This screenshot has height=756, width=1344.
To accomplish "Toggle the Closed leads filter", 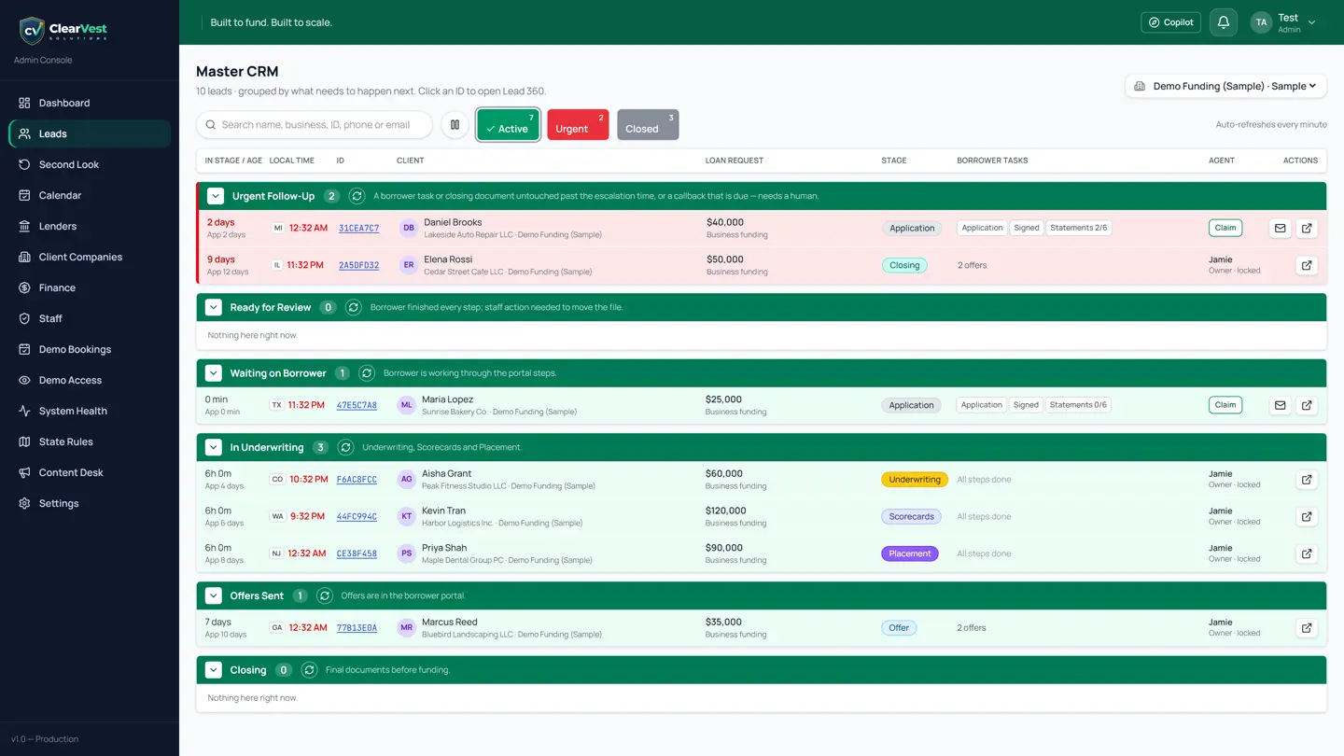I will [648, 124].
